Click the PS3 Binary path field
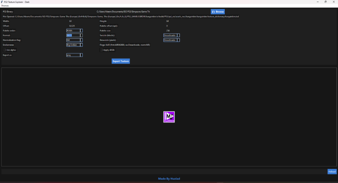The image size is (338, 183). tap(123, 11)
